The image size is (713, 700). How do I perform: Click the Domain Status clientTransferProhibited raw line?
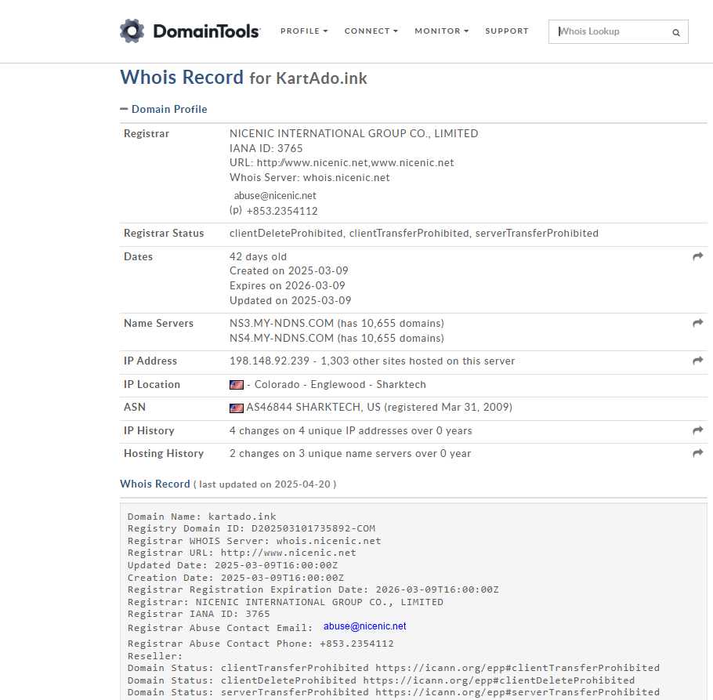click(393, 668)
